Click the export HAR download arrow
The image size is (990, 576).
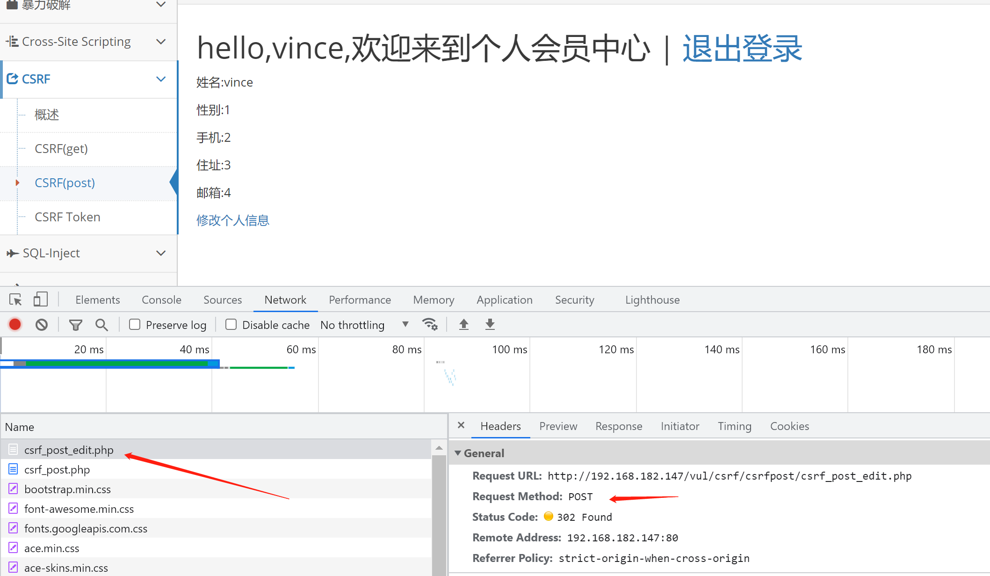pyautogui.click(x=490, y=324)
